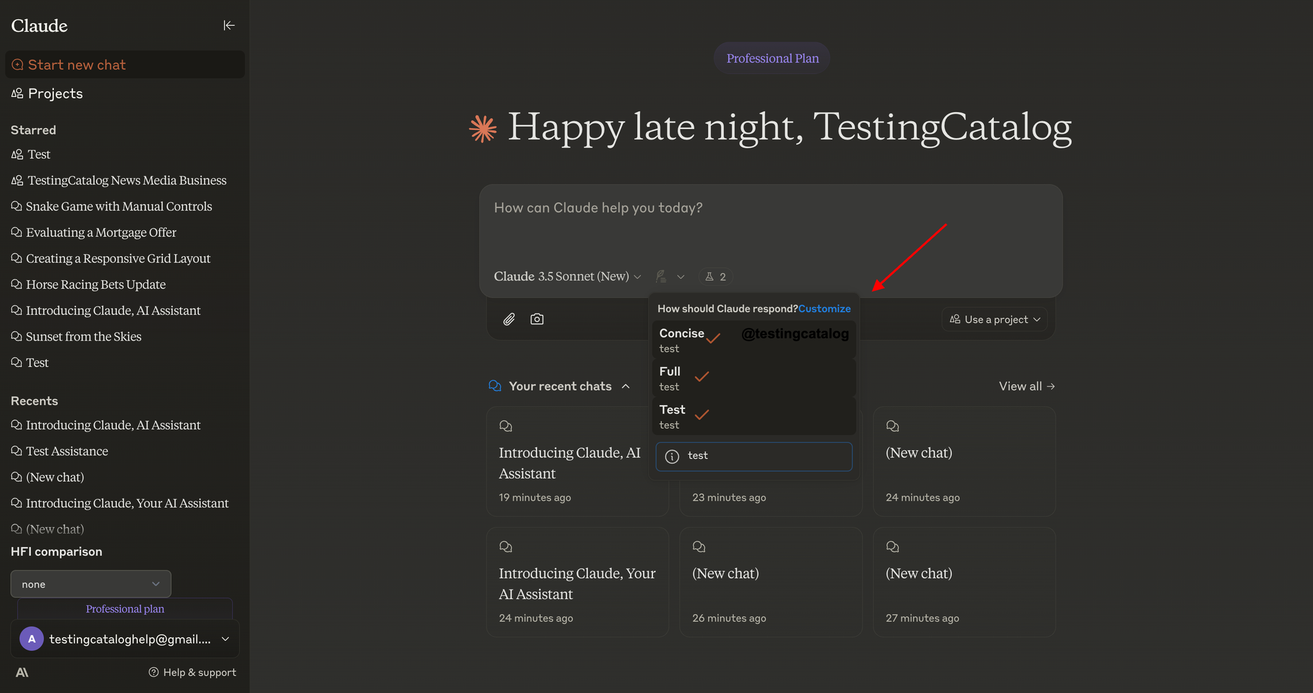Open Help & support
The width and height of the screenshot is (1313, 693).
point(192,672)
